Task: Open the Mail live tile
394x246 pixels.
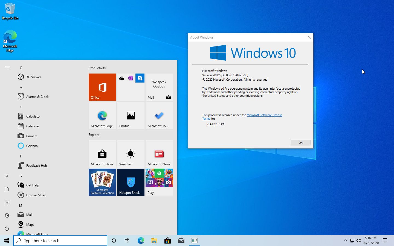Action: pyautogui.click(x=159, y=87)
